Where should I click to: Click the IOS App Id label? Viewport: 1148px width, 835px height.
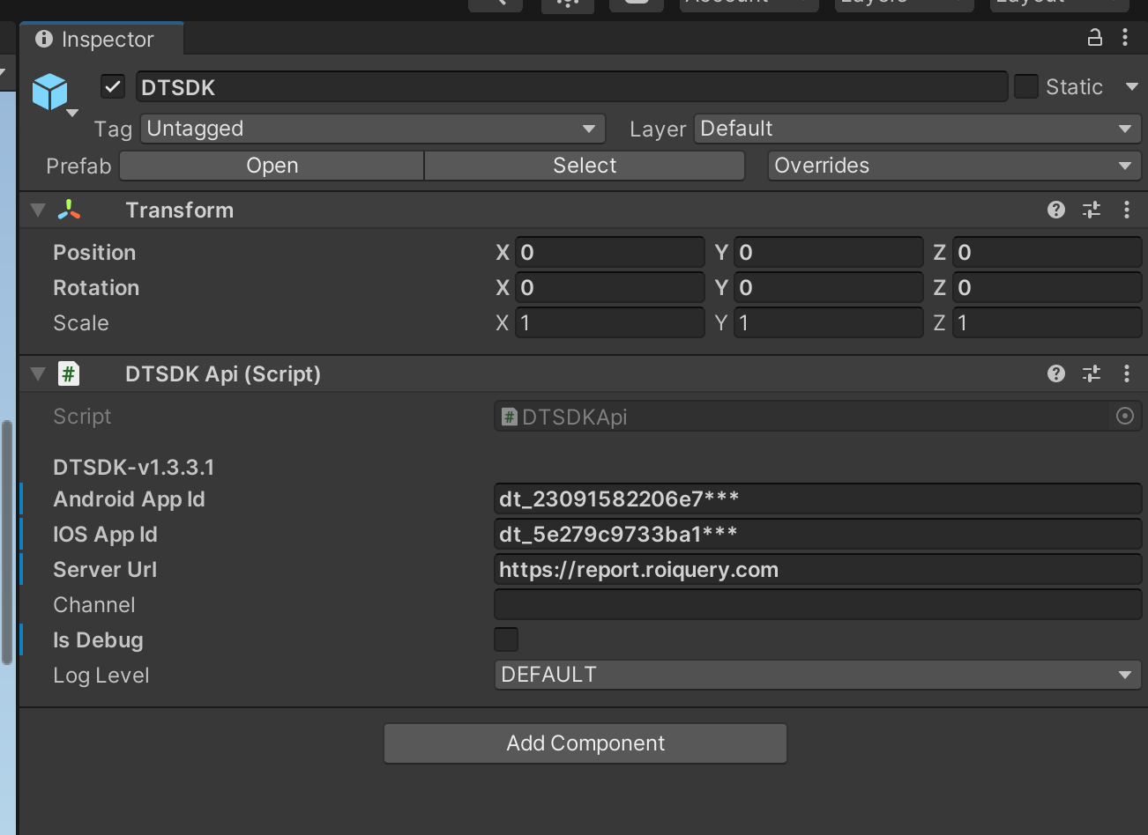(105, 535)
